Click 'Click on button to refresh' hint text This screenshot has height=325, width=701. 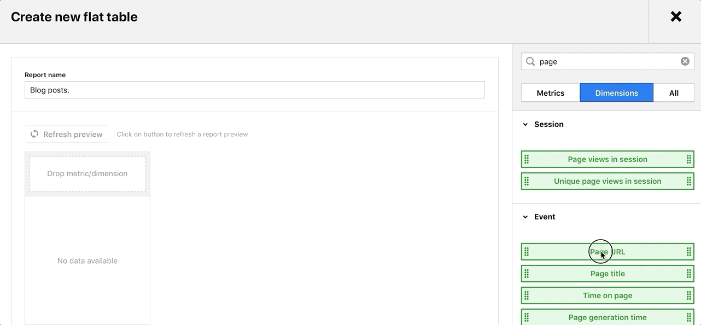tap(183, 134)
